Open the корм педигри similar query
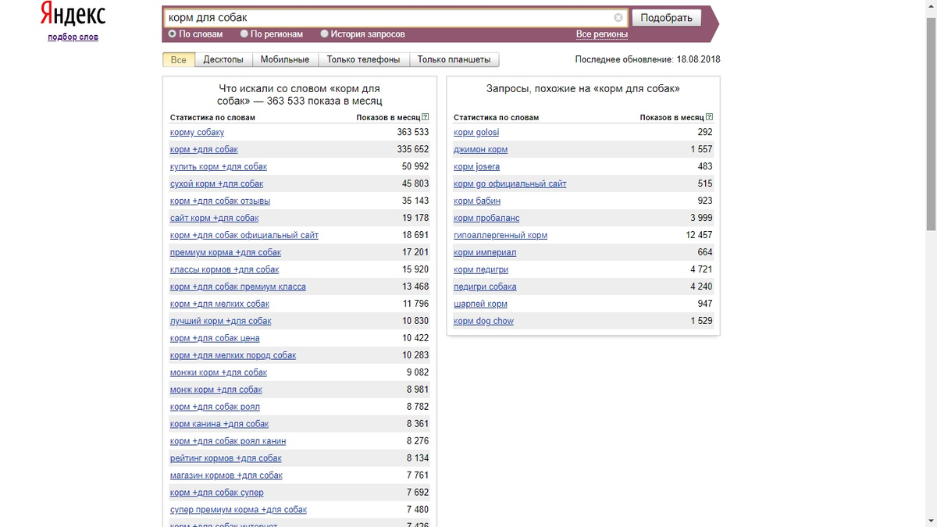The image size is (937, 527). coord(481,269)
